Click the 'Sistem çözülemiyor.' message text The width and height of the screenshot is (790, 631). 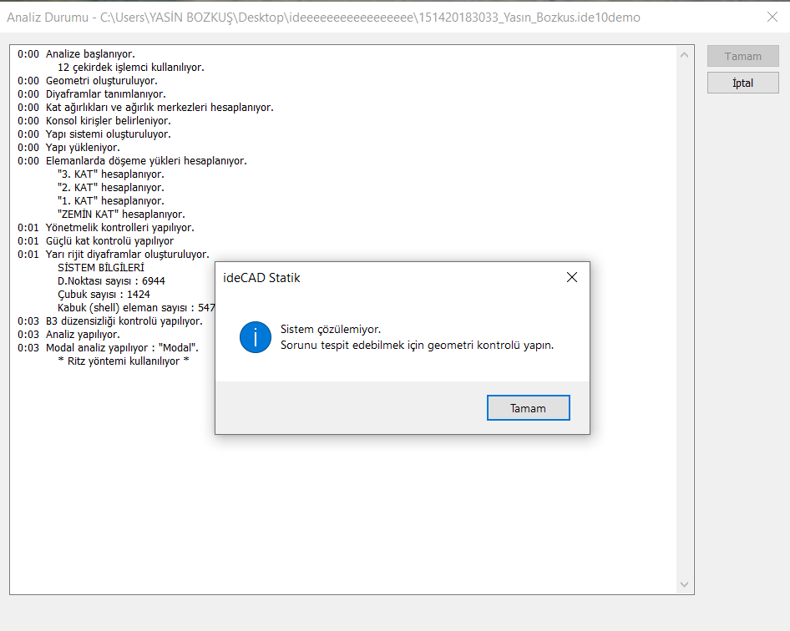point(331,330)
